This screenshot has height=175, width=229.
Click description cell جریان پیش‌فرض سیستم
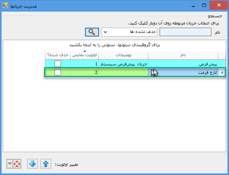(x=124, y=64)
